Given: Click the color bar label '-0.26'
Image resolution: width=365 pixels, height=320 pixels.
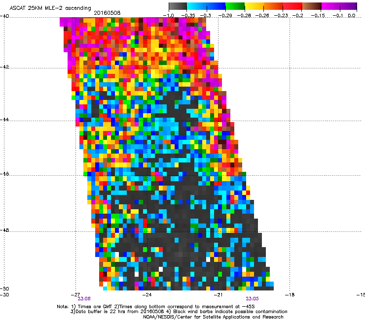Looking at the screenshot, I should pos(262,16).
